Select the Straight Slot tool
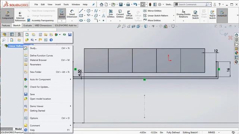This screenshot has height=134, width=239. click(x=81, y=20)
